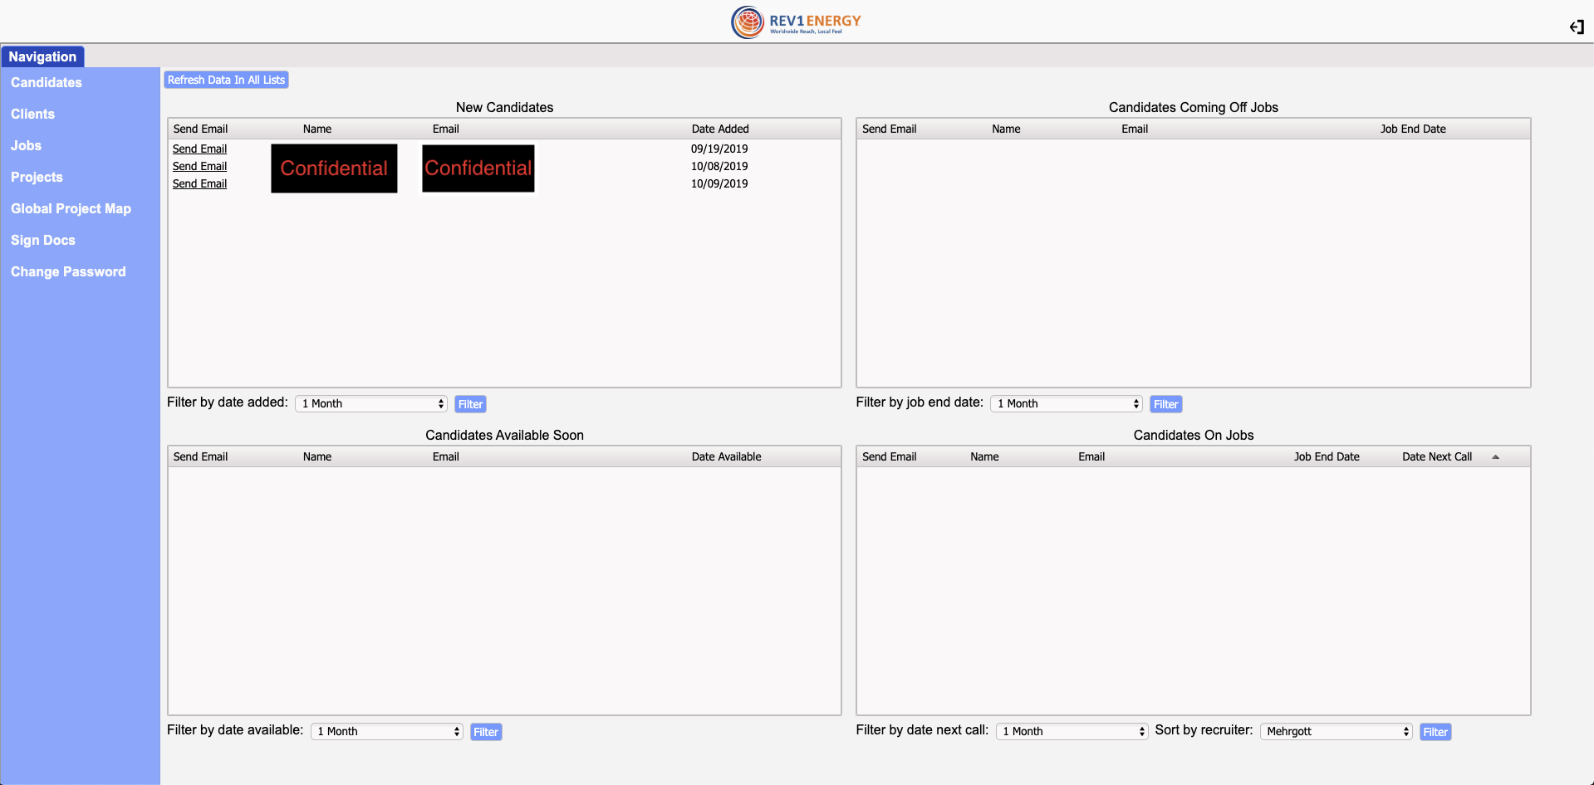
Task: Go to Jobs in the sidebar
Action: coord(26,146)
